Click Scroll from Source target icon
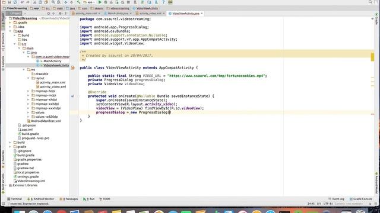 [x=49, y=14]
